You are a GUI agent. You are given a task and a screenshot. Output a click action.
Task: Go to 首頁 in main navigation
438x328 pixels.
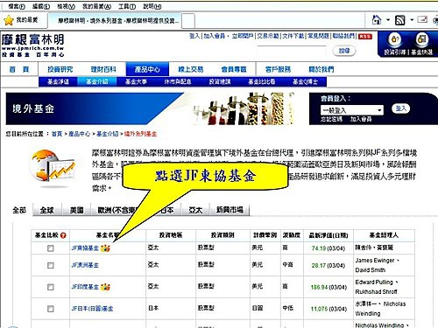[x=19, y=69]
